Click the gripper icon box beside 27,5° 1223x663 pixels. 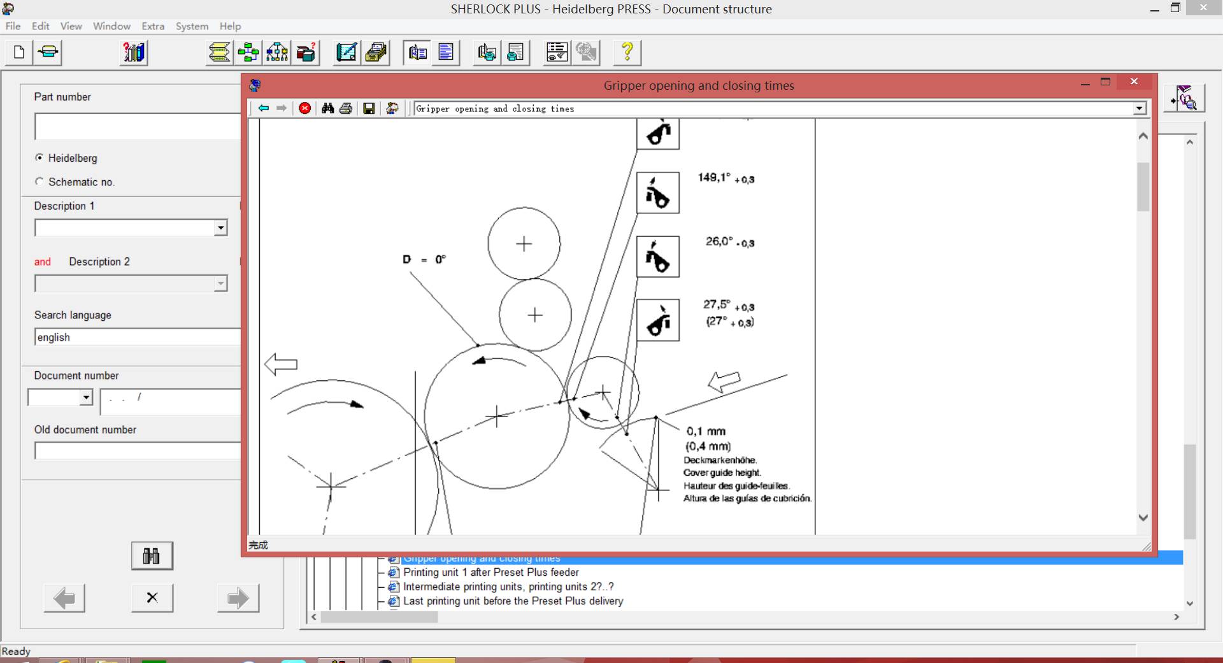point(657,320)
